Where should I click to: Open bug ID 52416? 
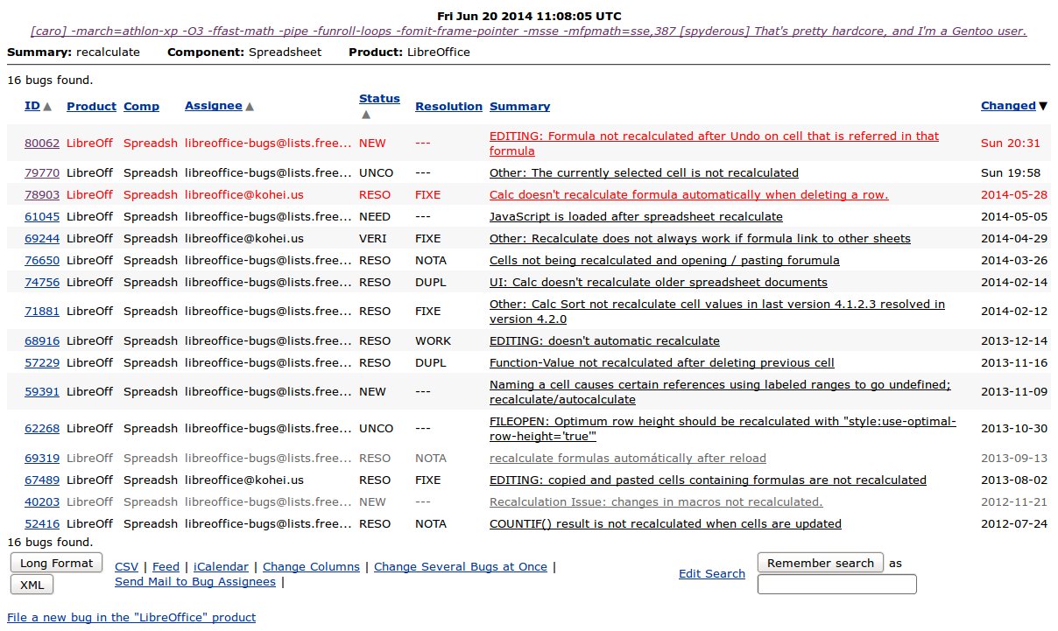click(42, 523)
